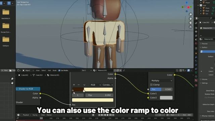
Task: Open the Object shader type dropdown
Action: coord(28,70)
